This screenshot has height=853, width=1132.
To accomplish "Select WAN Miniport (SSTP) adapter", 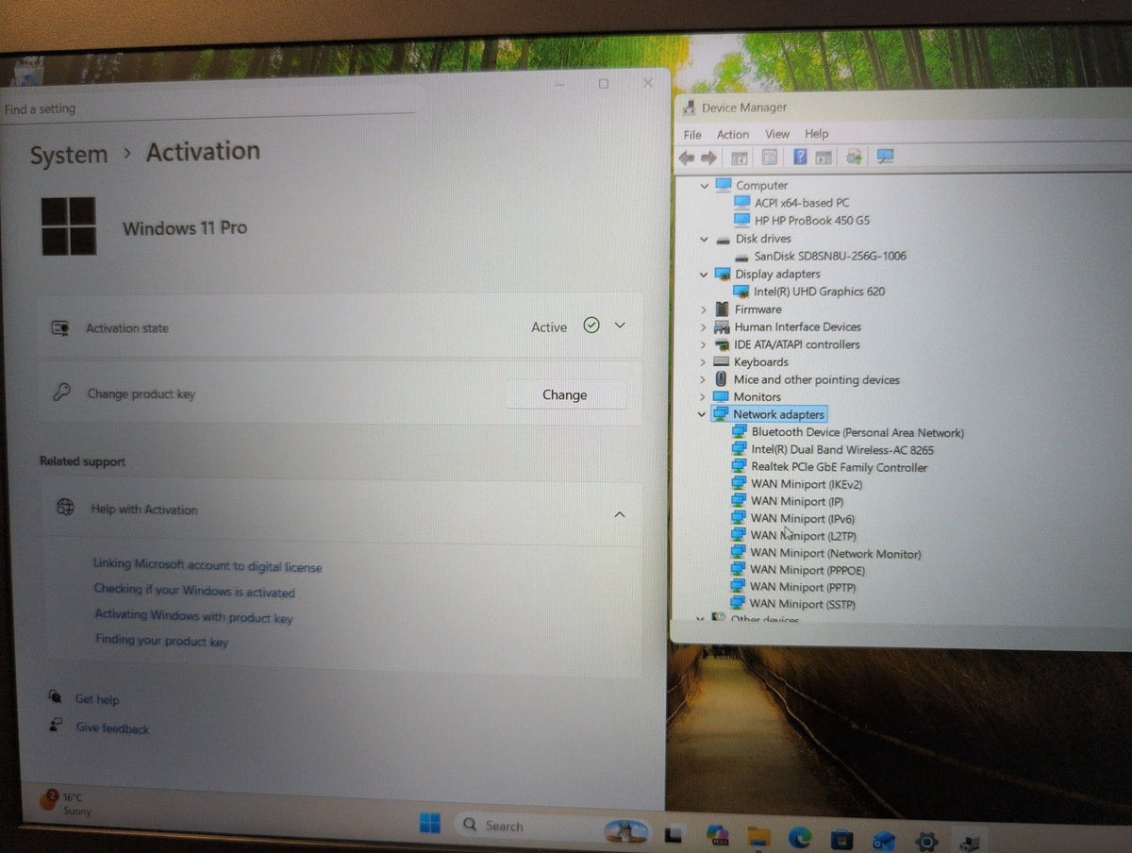I will (x=803, y=604).
